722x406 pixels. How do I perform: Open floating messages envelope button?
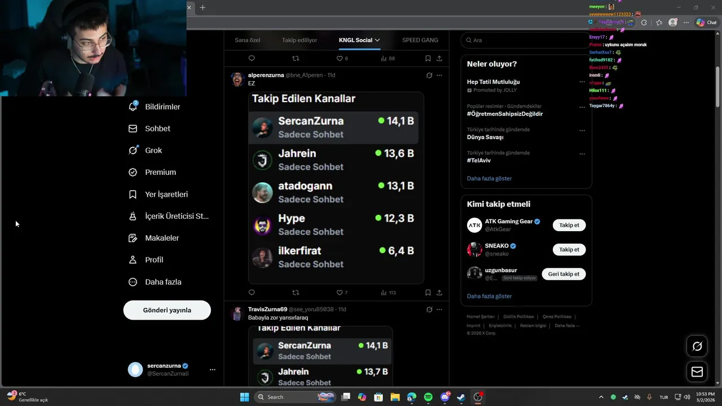point(697,372)
